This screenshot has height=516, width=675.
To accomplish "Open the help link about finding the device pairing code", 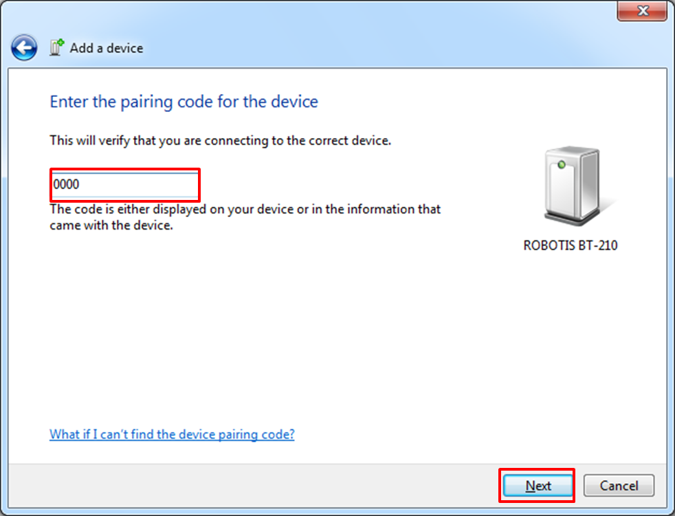I will 172,434.
